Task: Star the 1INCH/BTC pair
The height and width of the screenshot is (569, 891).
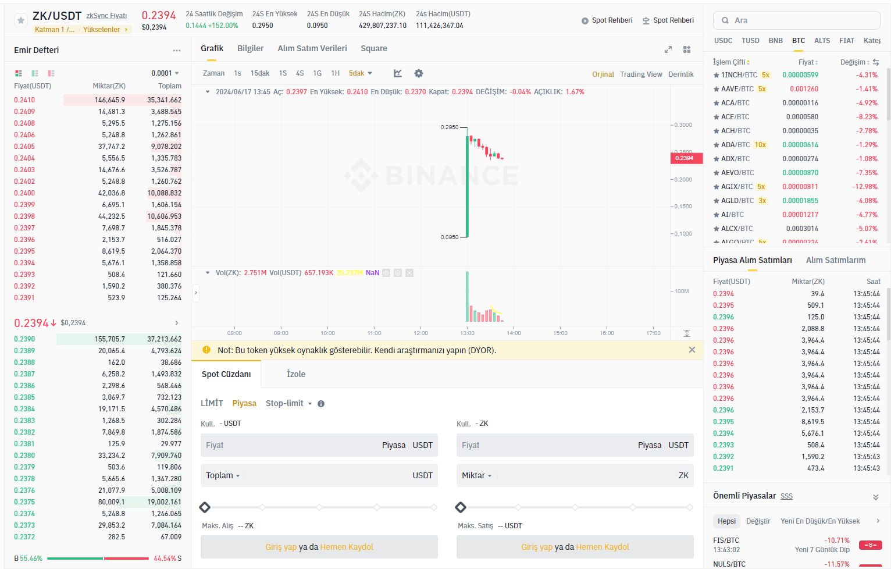Action: point(717,75)
